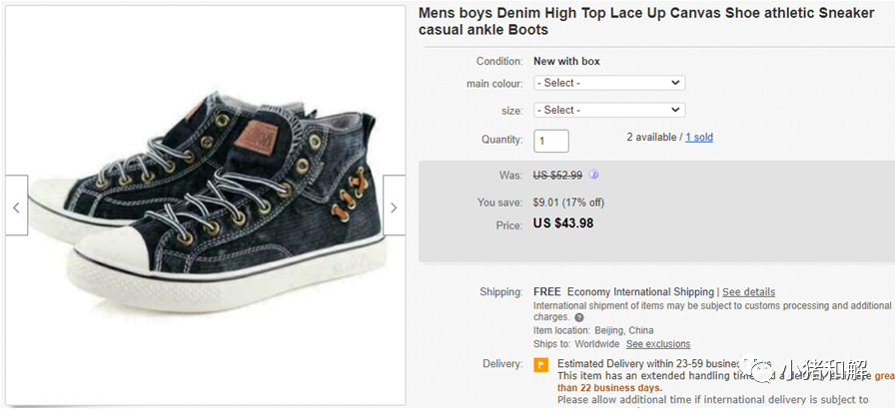Click the next image arrow

(394, 207)
